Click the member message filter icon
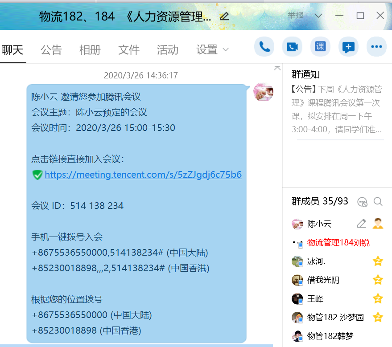Image resolution: width=392 pixels, height=347 pixels. coord(362,202)
